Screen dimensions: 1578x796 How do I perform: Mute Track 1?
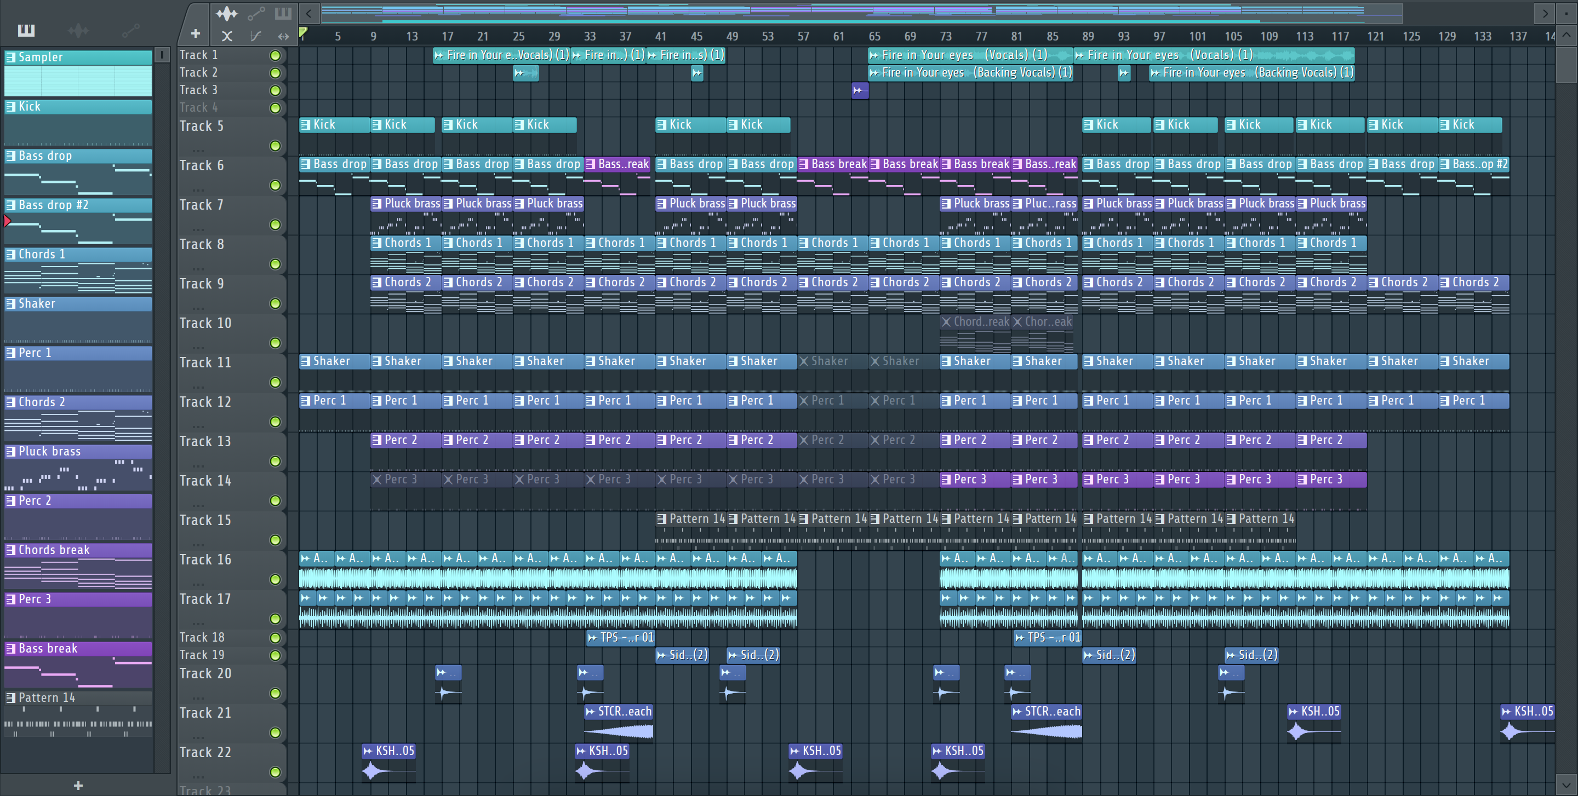276,56
